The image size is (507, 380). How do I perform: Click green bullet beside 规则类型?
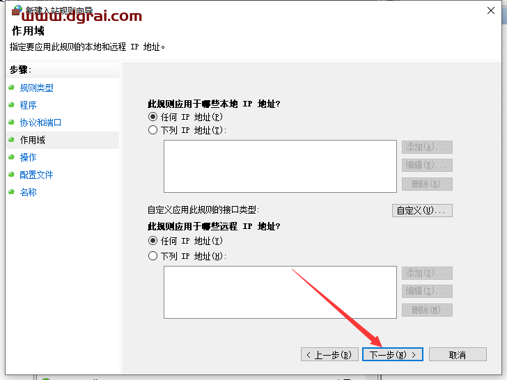coord(11,87)
